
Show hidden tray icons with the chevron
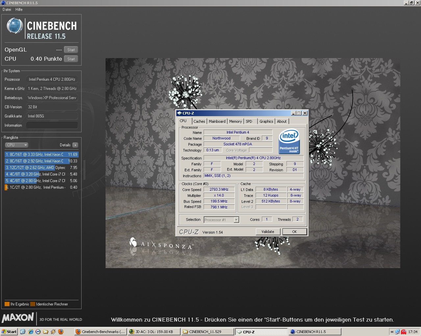tap(392, 332)
